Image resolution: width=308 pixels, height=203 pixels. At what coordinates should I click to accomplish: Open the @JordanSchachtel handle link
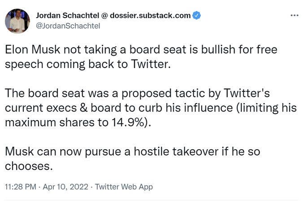pos(68,26)
